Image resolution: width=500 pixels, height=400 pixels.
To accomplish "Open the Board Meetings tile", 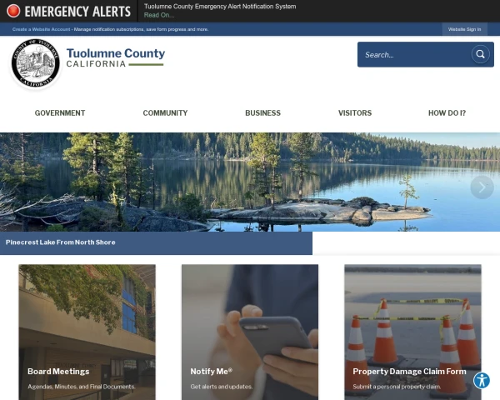I will tap(87, 332).
